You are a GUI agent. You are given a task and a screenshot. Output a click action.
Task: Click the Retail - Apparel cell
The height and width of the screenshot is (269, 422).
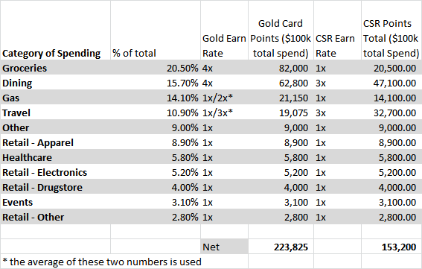[x=55, y=142]
